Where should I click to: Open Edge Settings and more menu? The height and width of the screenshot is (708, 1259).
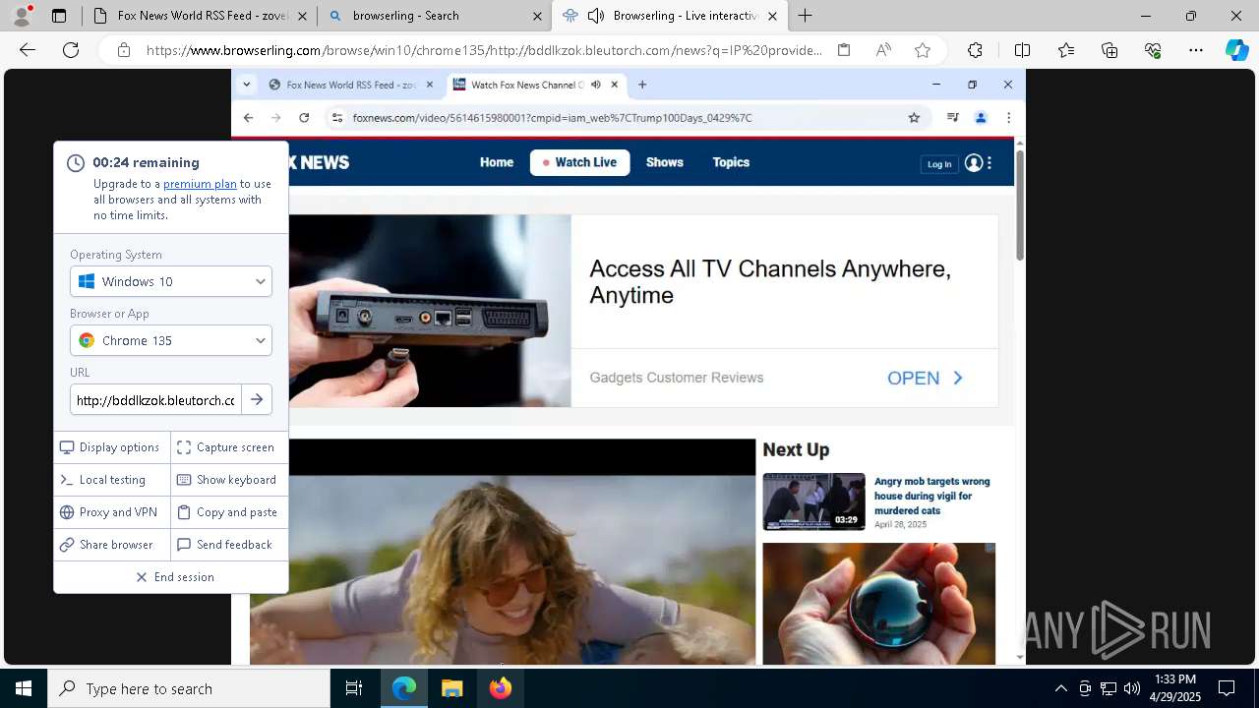tap(1196, 50)
